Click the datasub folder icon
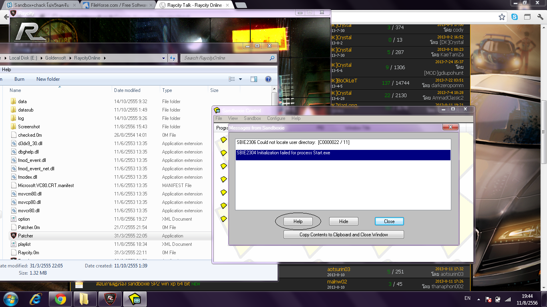Image resolution: width=547 pixels, height=307 pixels. [x=13, y=110]
